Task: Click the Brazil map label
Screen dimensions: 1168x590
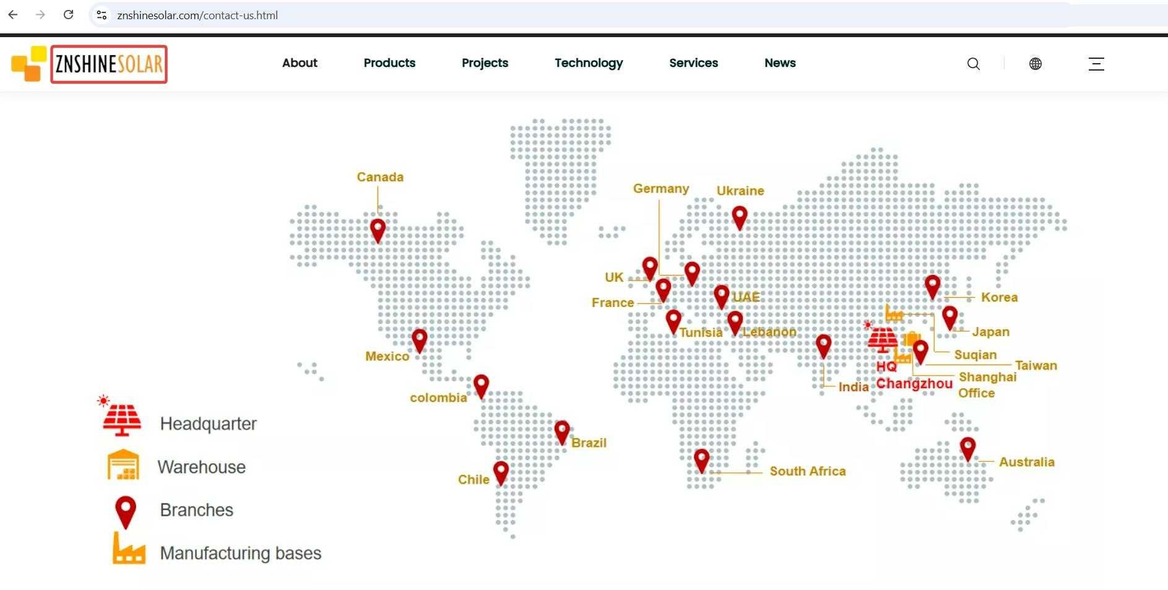Action: pyautogui.click(x=589, y=443)
